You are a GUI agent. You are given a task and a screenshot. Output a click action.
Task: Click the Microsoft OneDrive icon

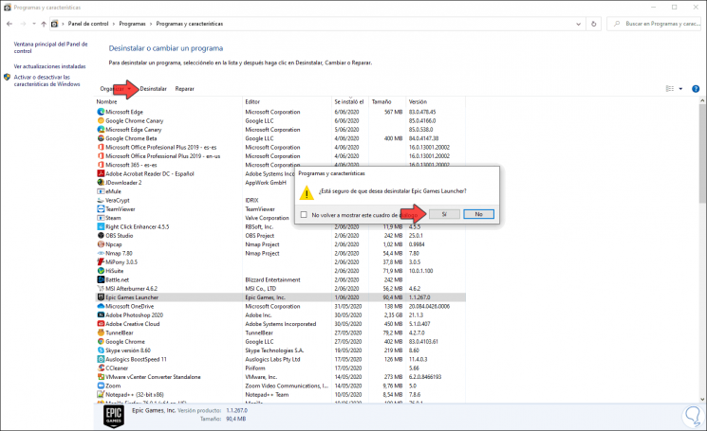[101, 306]
